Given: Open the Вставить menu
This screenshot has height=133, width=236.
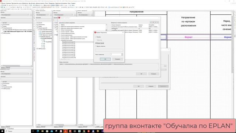Looking at the screenshot, I should 33,3.
